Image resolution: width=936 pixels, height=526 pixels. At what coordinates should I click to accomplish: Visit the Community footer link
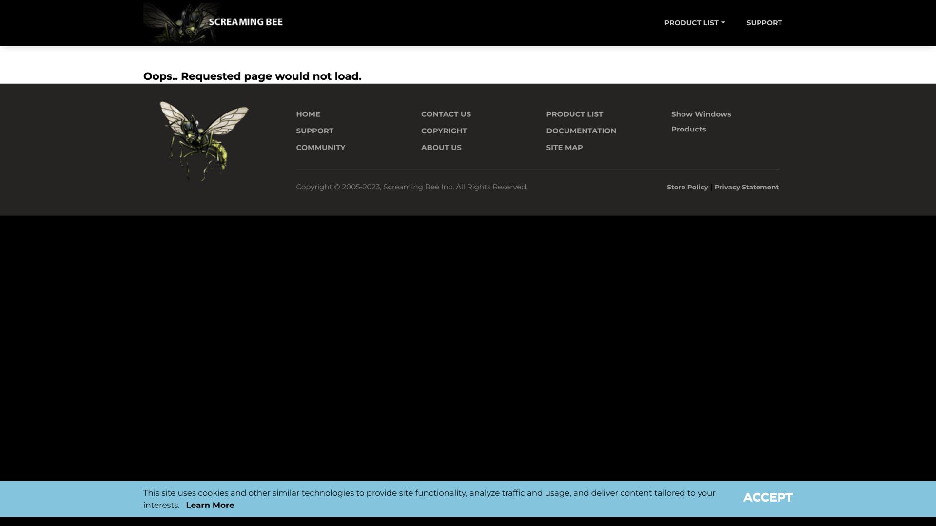[320, 148]
